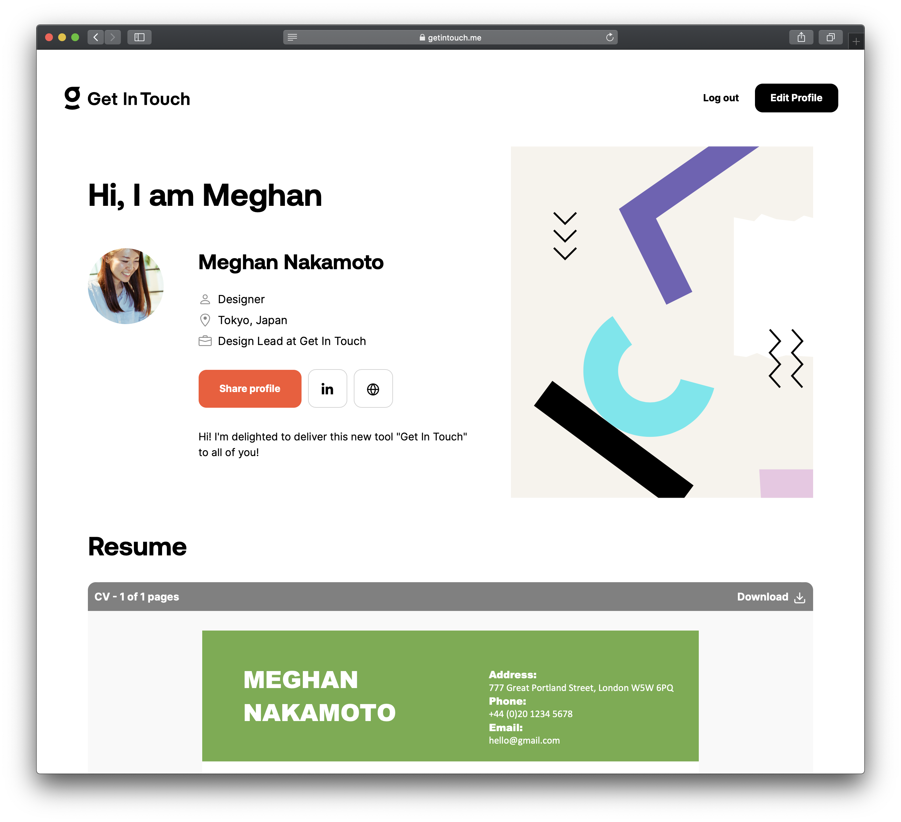Click the reload page icon in address bar
The width and height of the screenshot is (901, 822).
point(609,37)
